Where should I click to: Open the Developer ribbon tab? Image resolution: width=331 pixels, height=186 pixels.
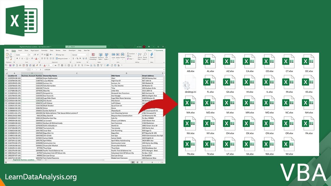coord(72,50)
